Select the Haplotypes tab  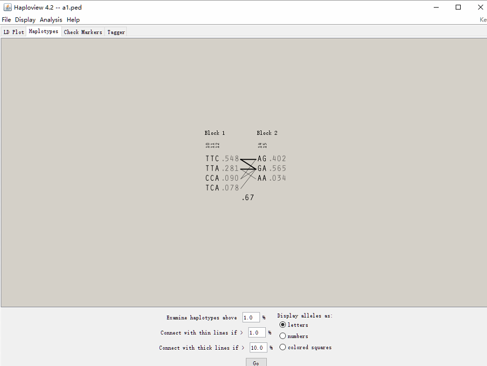[x=44, y=32]
